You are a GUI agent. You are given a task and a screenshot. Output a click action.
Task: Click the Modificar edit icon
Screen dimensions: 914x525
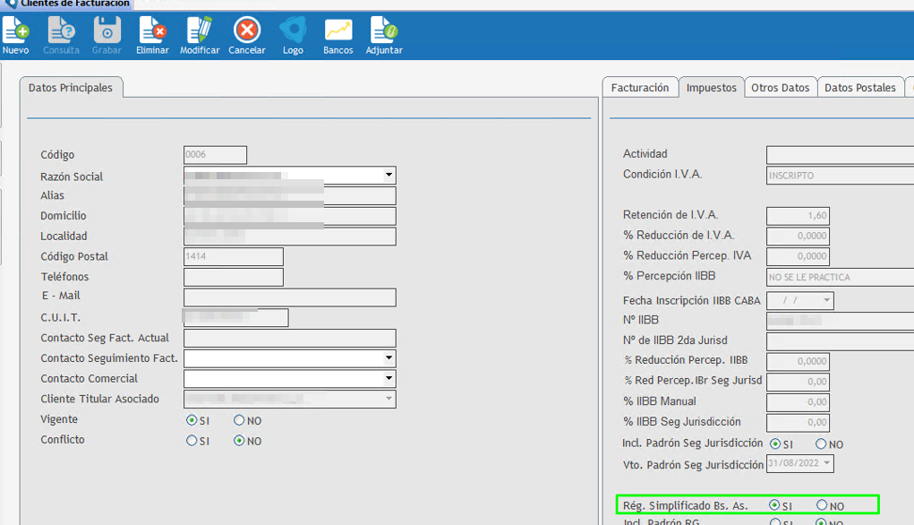[200, 35]
